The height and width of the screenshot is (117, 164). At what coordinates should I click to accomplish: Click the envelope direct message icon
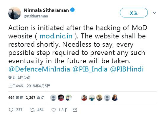point(75,110)
